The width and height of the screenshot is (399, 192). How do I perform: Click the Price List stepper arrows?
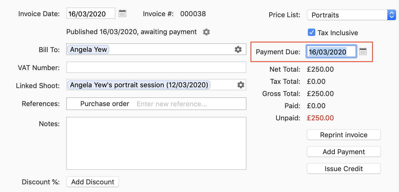(x=392, y=15)
